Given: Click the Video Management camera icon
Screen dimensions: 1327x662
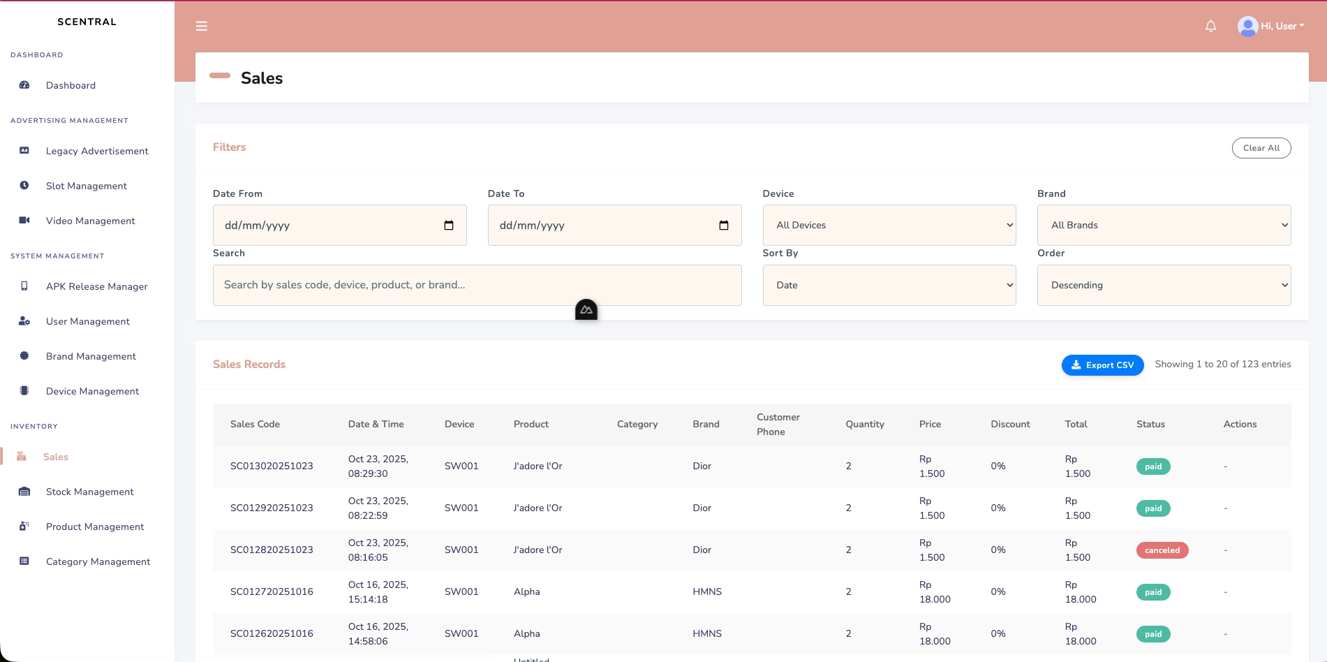Looking at the screenshot, I should tap(24, 221).
